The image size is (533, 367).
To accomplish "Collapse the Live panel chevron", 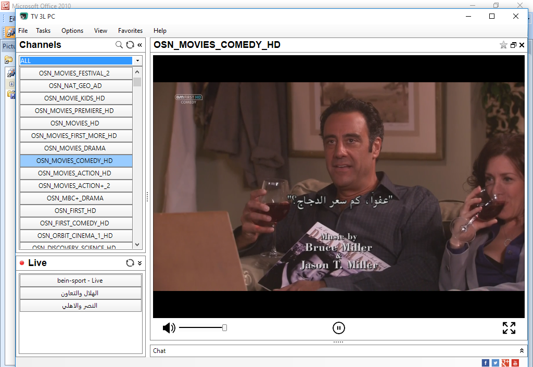I will click(139, 263).
